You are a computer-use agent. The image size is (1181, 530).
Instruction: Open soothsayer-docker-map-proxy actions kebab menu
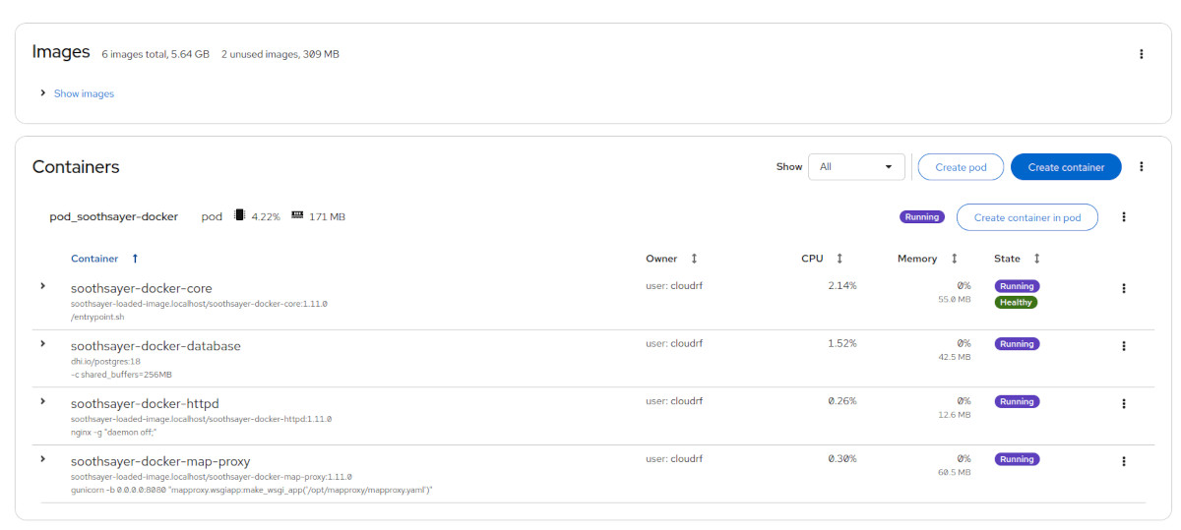pos(1123,461)
